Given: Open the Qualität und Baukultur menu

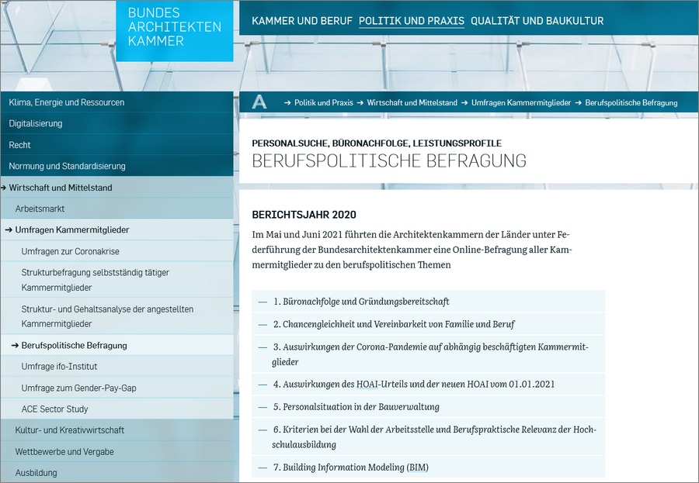Looking at the screenshot, I should click(537, 21).
